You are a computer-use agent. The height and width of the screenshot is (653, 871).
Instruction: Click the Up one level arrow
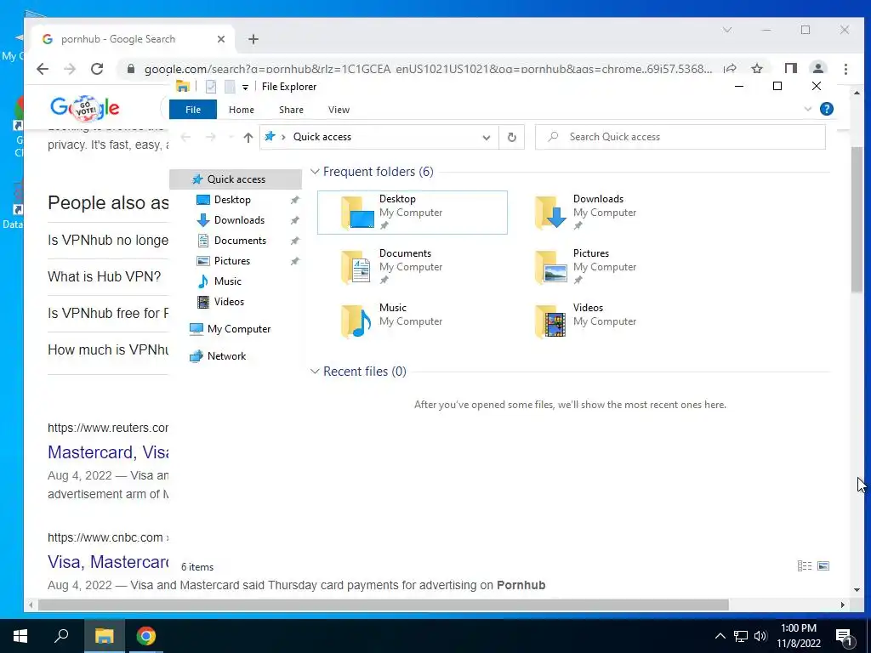(x=248, y=137)
